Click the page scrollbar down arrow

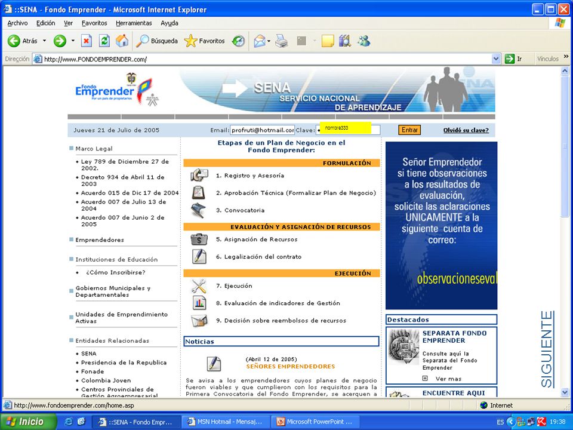click(x=565, y=392)
